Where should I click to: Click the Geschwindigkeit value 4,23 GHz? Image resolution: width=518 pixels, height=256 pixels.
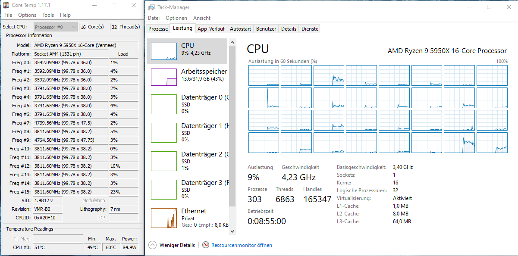pyautogui.click(x=298, y=177)
